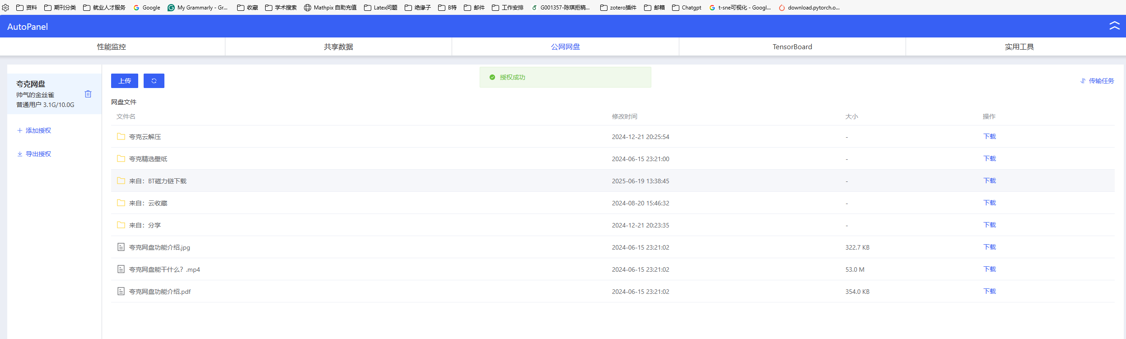Open the Google bookmark
The width and height of the screenshot is (1126, 339).
coord(147,7)
